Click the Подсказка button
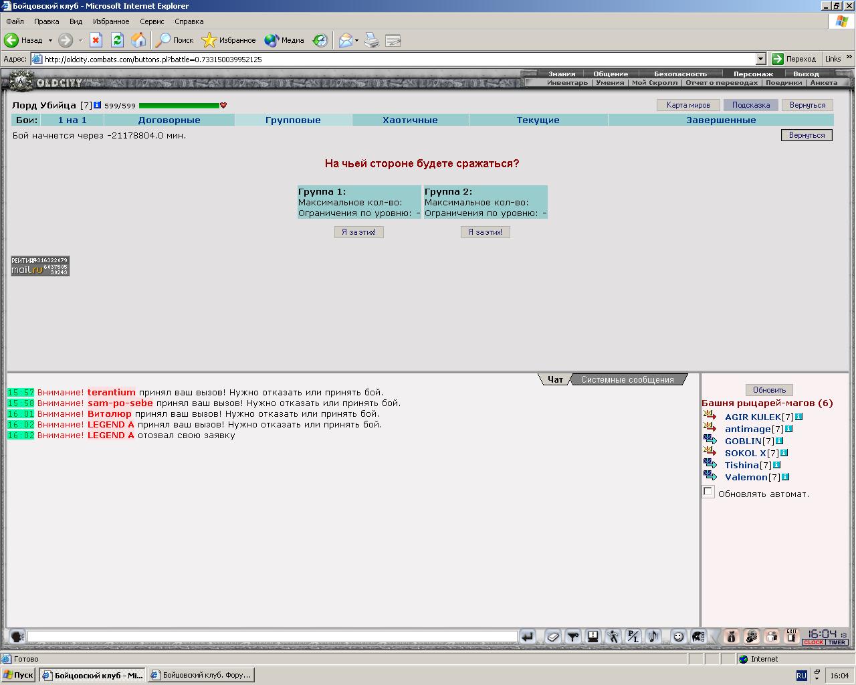856x685 pixels. click(x=751, y=105)
